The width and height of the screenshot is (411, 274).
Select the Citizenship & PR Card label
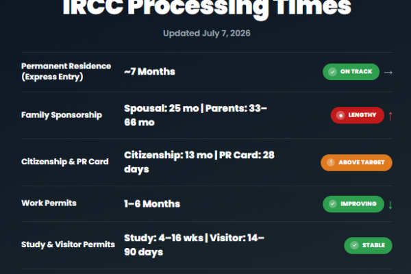click(65, 162)
